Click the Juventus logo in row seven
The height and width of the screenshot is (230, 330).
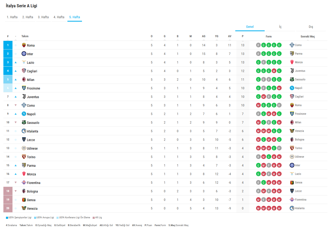(24, 97)
